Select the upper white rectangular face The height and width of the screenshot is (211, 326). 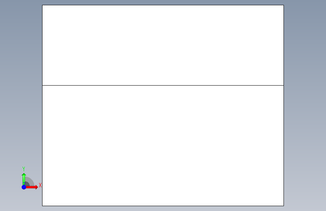click(x=163, y=45)
